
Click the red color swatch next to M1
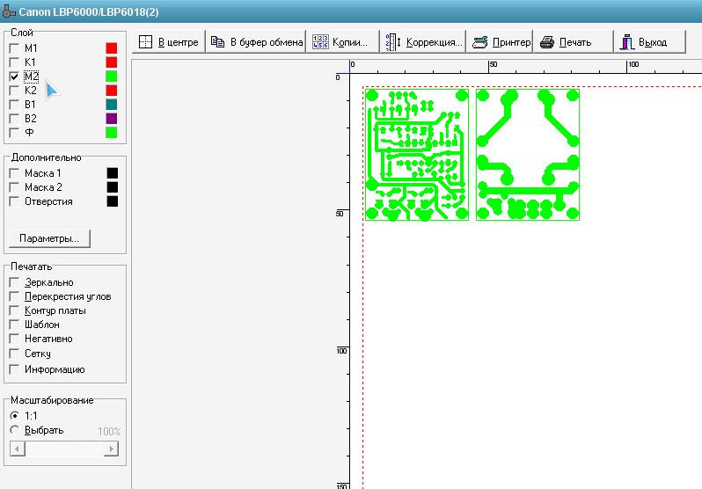111,48
